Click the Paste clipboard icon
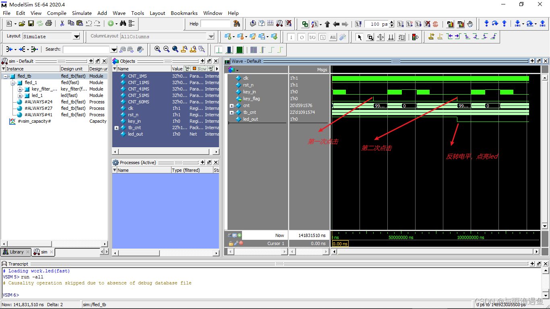 [79, 24]
